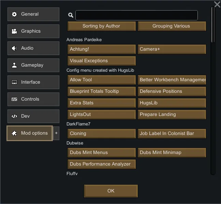Image resolution: width=221 pixels, height=204 pixels.
Task: Open the HugsLib mod options
Action: click(x=172, y=103)
